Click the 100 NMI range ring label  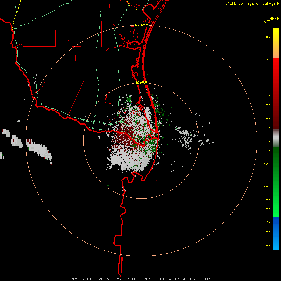coord(141,25)
